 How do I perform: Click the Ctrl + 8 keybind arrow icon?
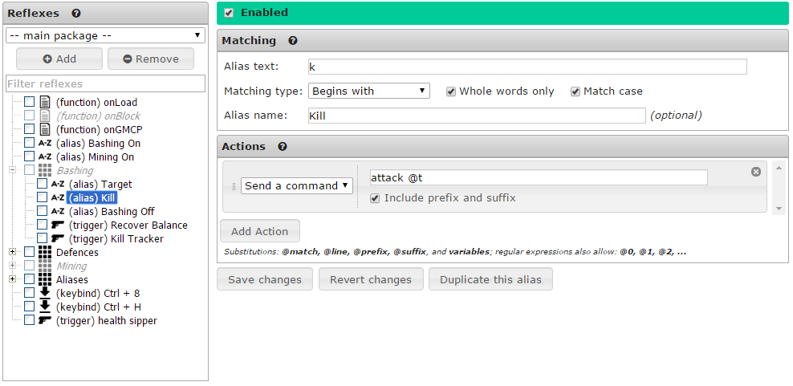[x=45, y=294]
